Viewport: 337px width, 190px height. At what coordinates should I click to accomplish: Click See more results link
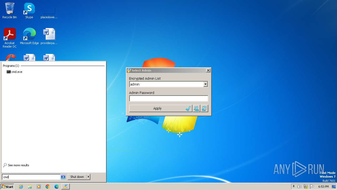tap(18, 165)
